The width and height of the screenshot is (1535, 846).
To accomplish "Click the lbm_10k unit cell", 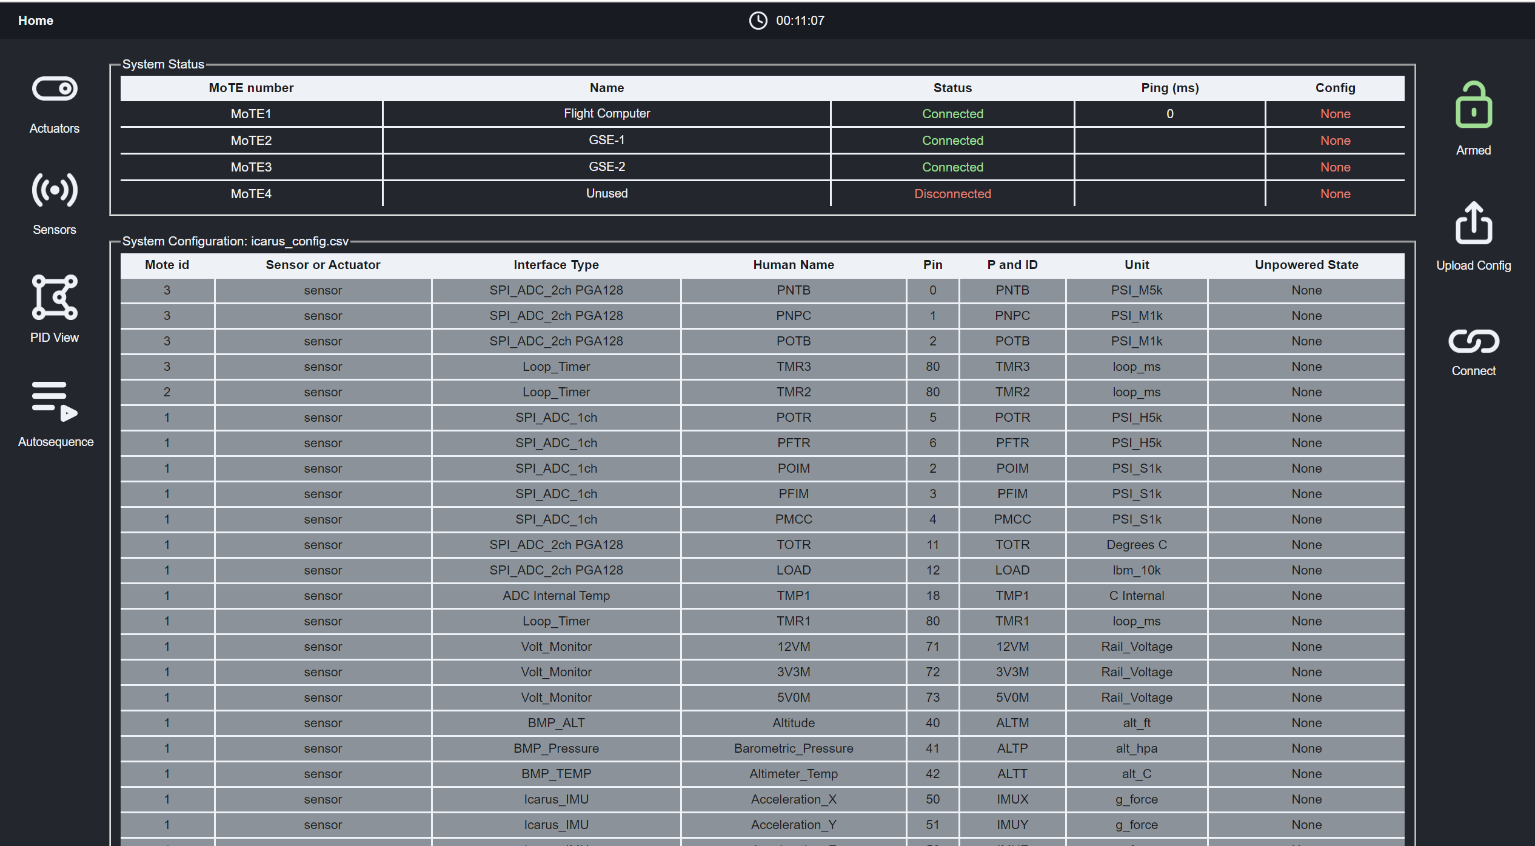I will coord(1137,570).
